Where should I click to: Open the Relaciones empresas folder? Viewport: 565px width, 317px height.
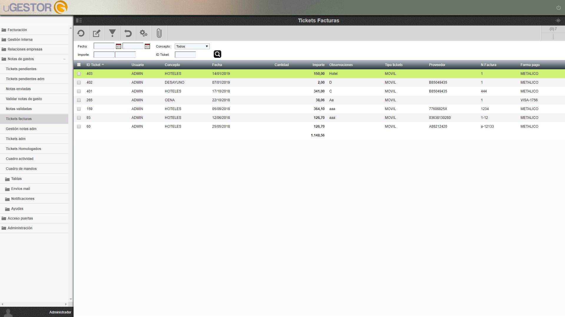click(x=34, y=49)
